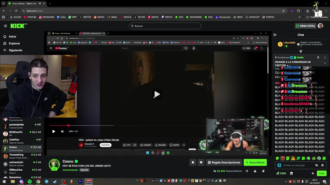Open MrStivenTc channel in sidebar
330x185 pixels.
click(22, 133)
